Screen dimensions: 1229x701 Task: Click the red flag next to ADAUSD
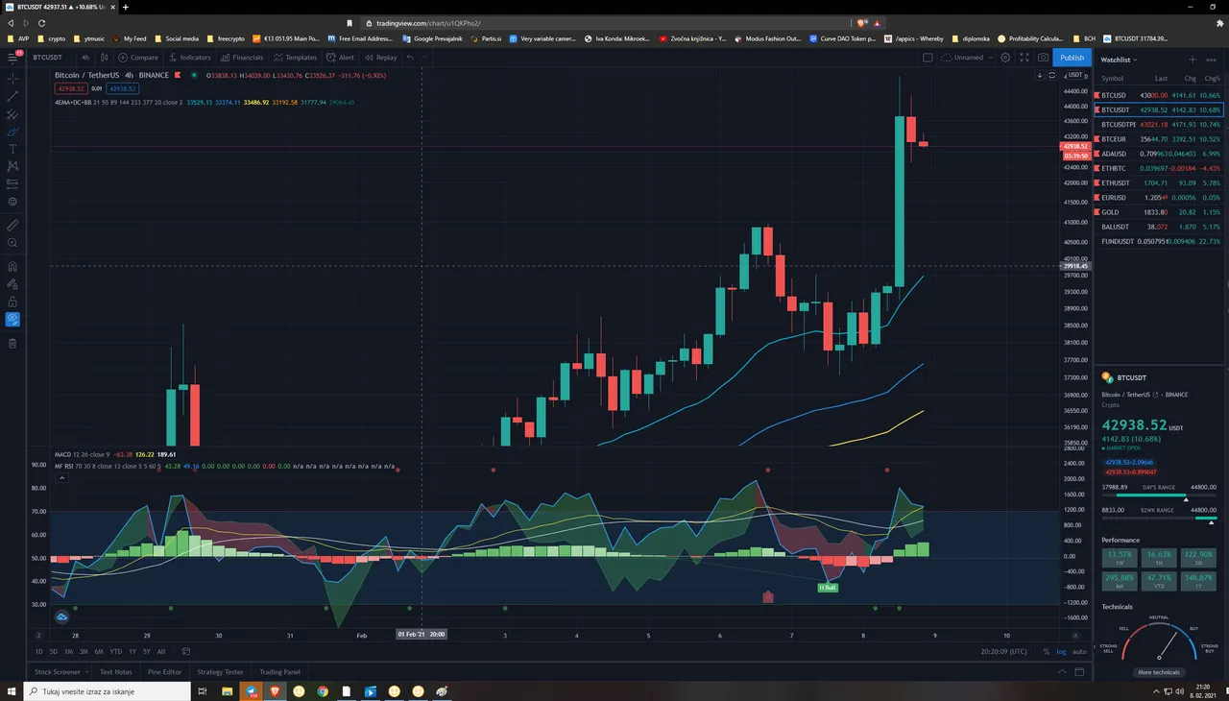1097,154
